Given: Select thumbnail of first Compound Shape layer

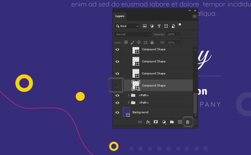Looking at the screenshot, I should coord(136,50).
